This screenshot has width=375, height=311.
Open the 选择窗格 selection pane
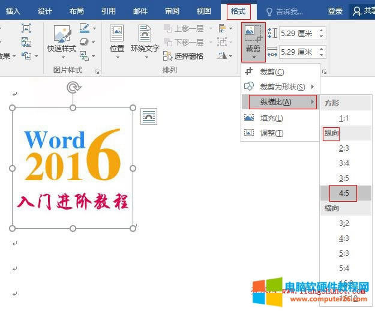pos(184,56)
